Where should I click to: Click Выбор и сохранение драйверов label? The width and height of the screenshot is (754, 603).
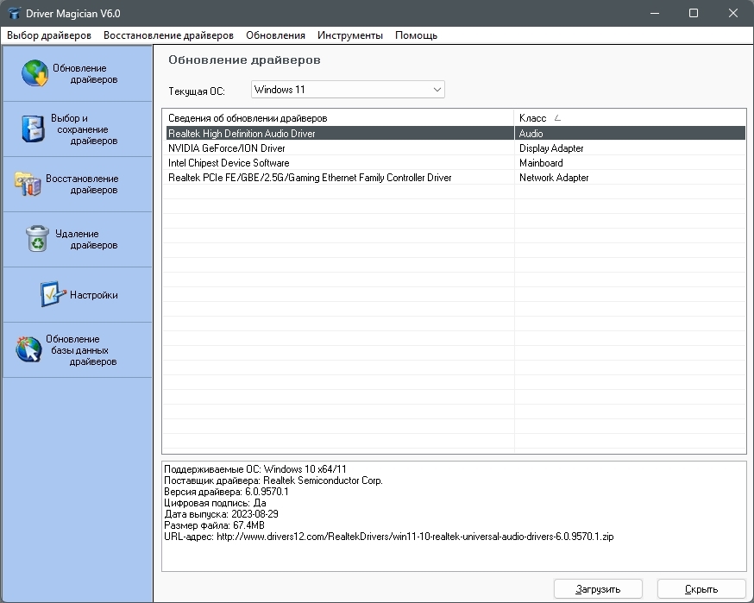point(85,129)
